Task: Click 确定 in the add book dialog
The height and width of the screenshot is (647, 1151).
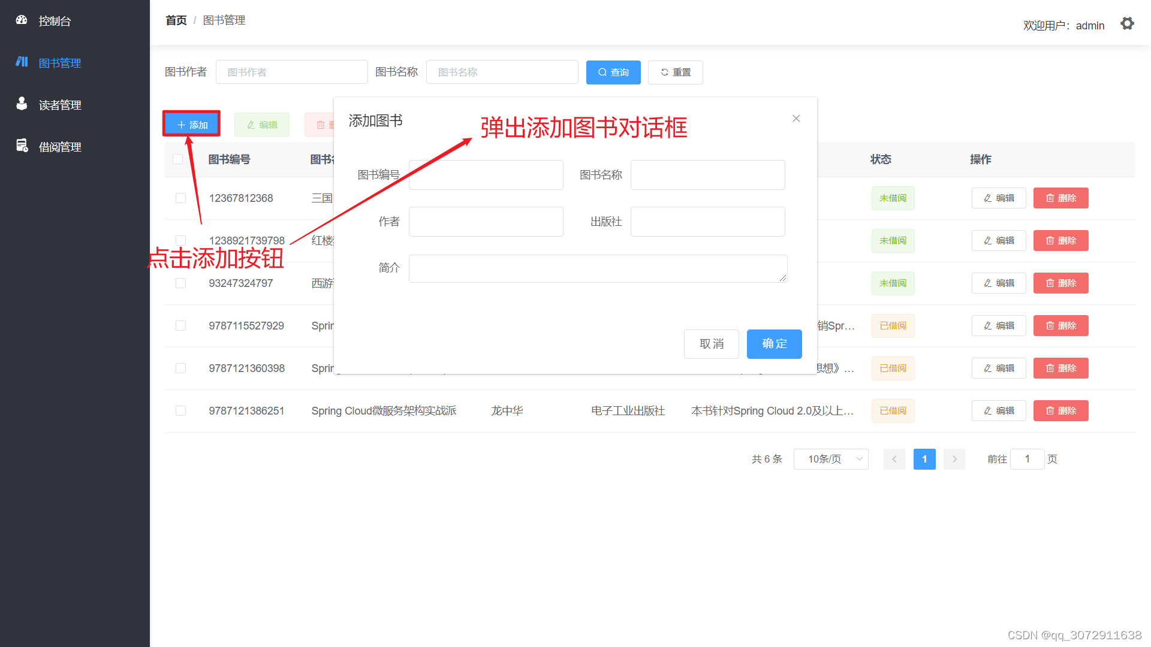Action: click(775, 344)
